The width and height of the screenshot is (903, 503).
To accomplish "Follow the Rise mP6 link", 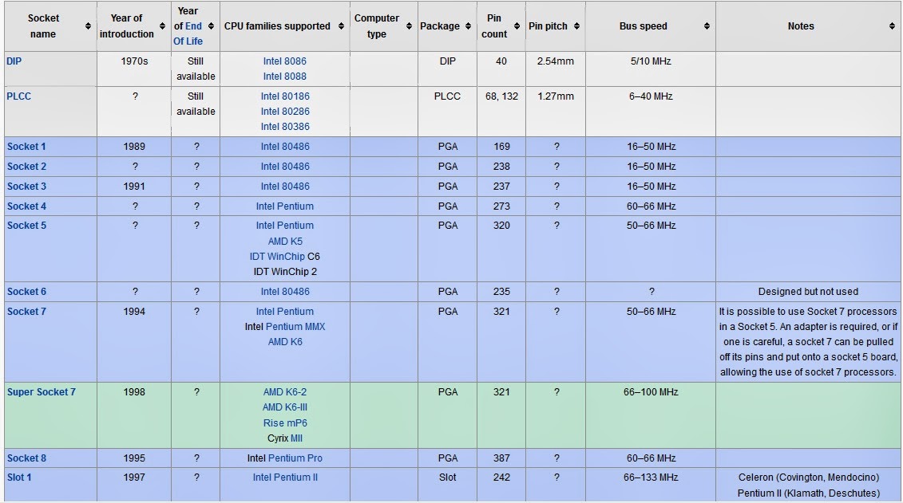I will click(285, 422).
